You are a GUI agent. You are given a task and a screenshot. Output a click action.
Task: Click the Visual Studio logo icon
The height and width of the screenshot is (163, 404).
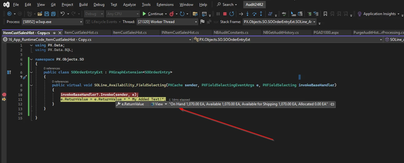(x=6, y=5)
